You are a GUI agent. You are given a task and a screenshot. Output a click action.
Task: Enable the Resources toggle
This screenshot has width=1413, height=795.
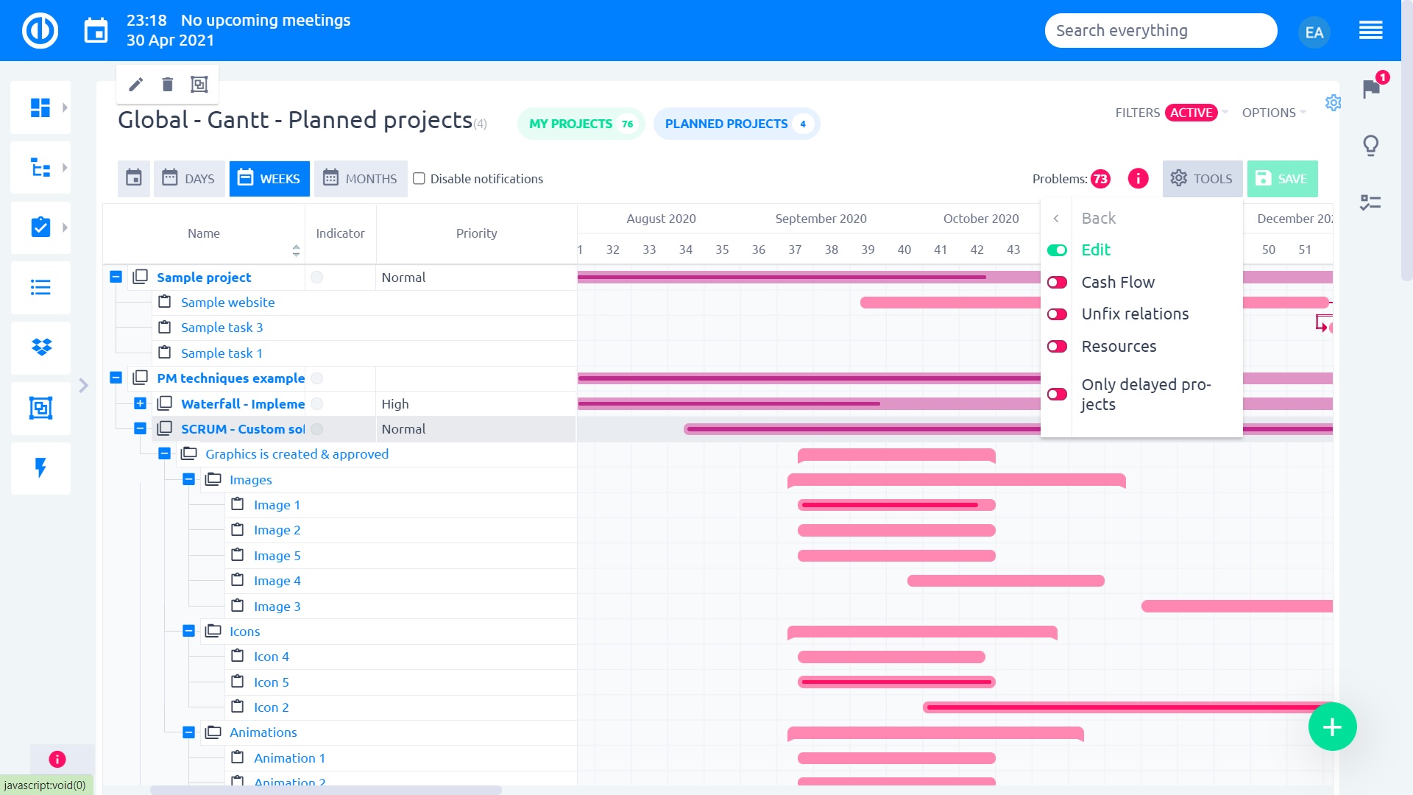pyautogui.click(x=1057, y=347)
